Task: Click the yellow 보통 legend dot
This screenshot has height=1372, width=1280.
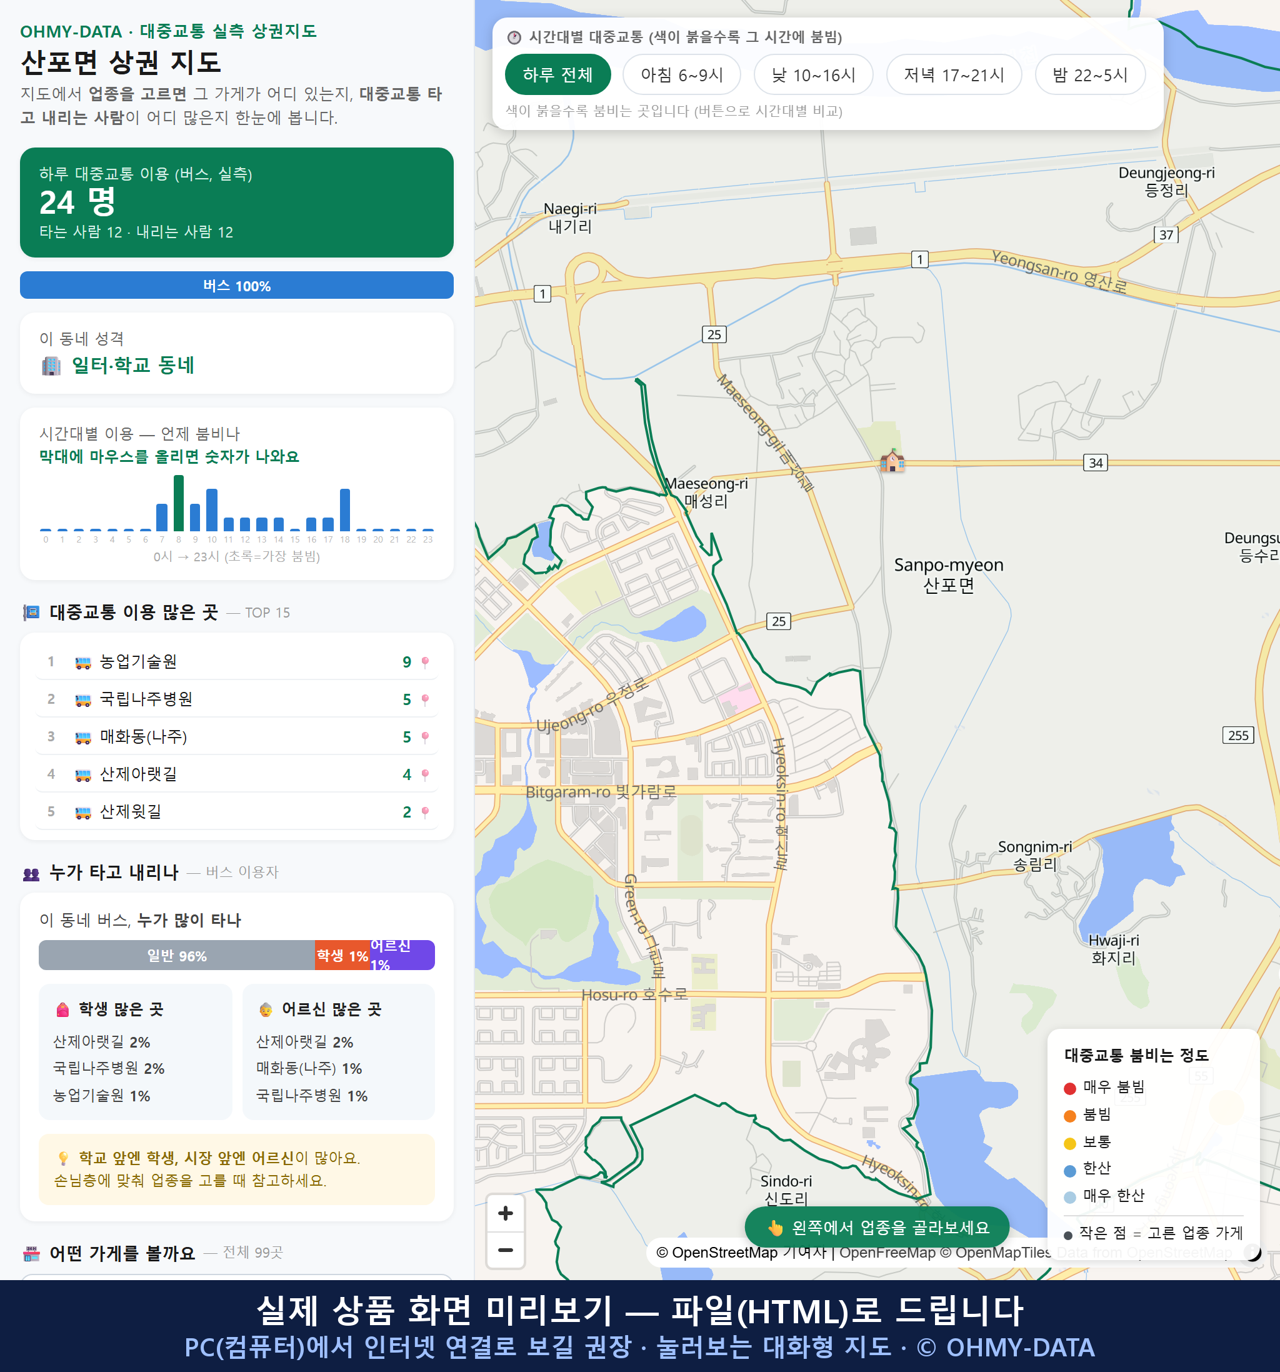Action: point(1069,1144)
